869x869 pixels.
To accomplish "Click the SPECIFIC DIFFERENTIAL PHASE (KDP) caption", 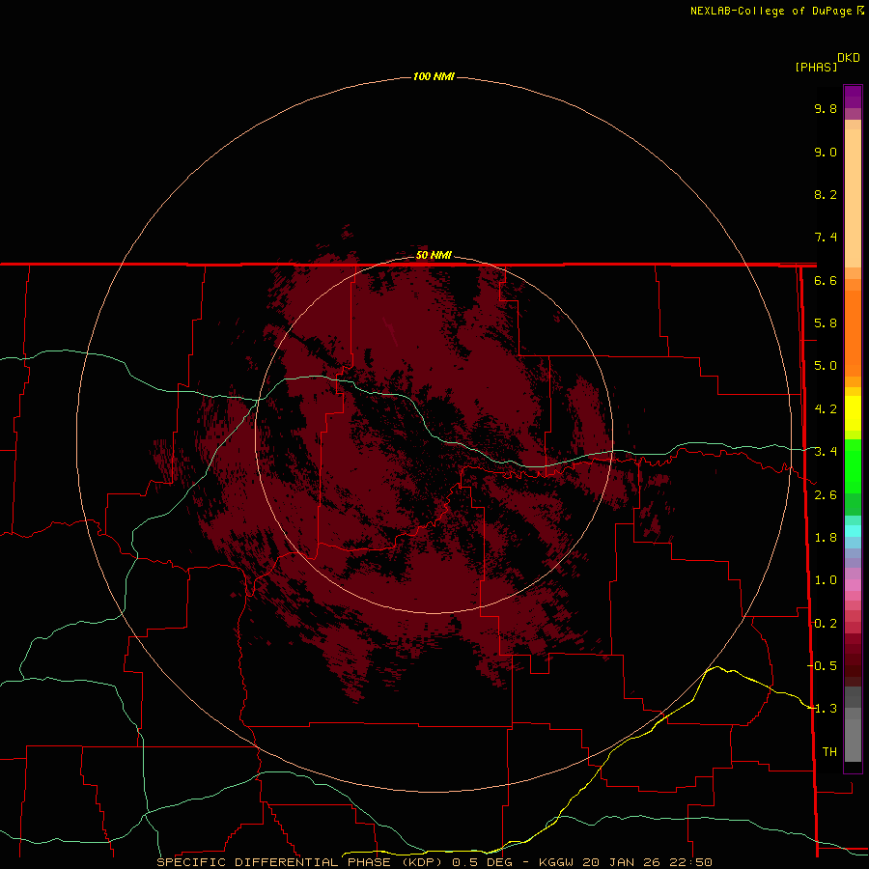I will click(x=299, y=862).
